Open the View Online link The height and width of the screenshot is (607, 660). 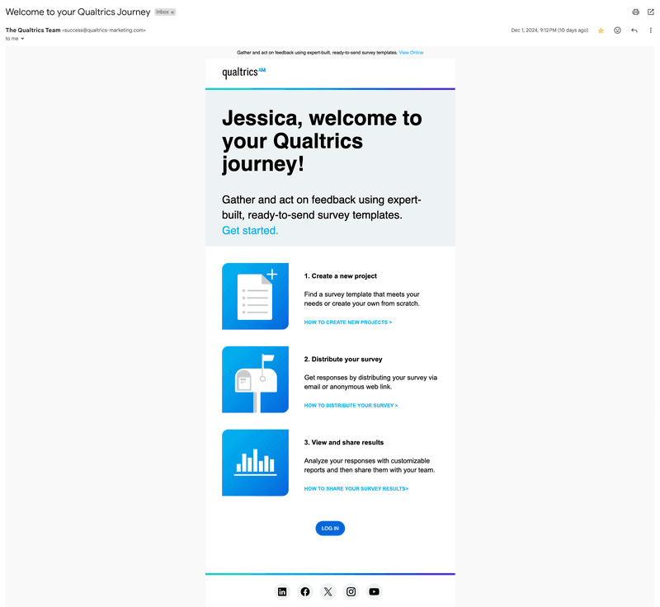click(411, 53)
